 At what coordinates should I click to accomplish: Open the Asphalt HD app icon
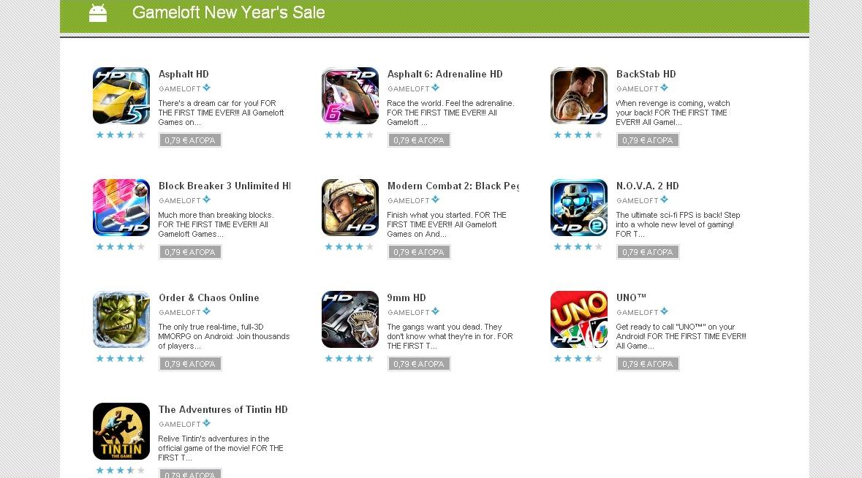click(121, 96)
